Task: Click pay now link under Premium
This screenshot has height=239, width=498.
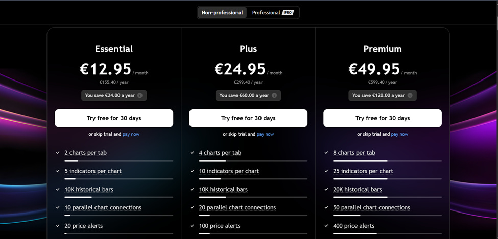Action: [x=399, y=134]
